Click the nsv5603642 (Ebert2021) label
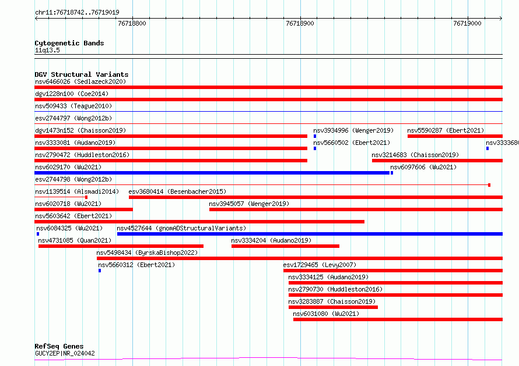Viewport: 519px width, 366px height. (x=73, y=216)
